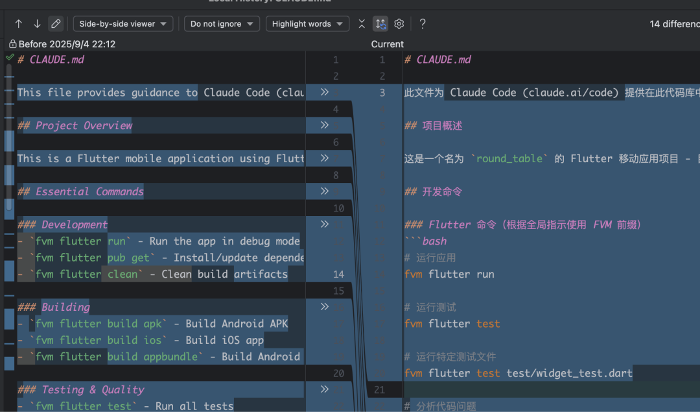Click '# CLAUDE.md' in the Before pane
The height and width of the screenshot is (412, 700).
click(x=51, y=60)
